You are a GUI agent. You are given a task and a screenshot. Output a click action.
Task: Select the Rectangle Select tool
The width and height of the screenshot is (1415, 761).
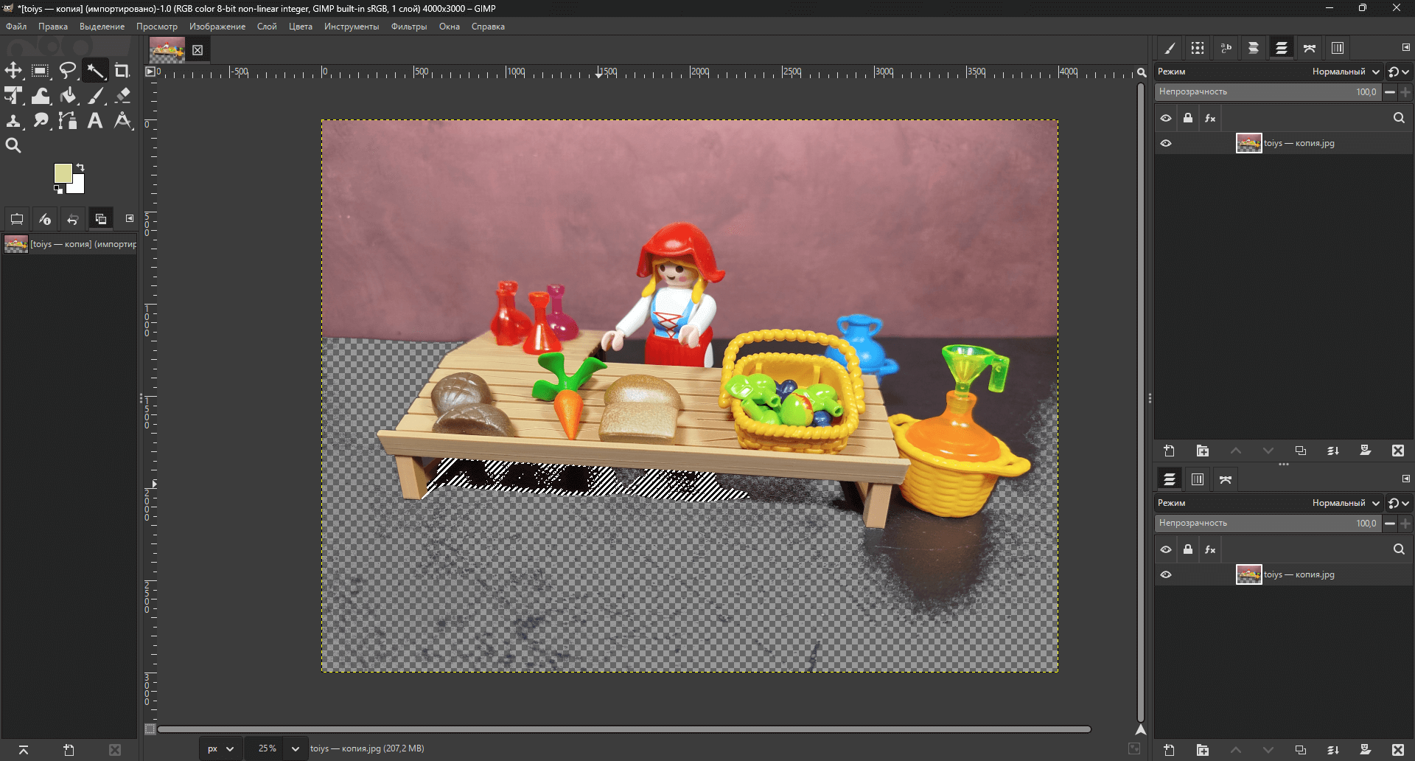point(41,71)
